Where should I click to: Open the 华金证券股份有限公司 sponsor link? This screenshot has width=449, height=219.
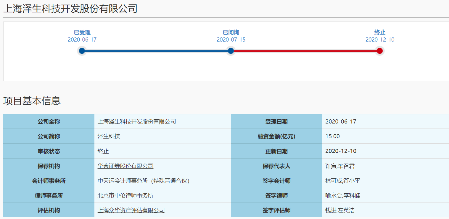pyautogui.click(x=125, y=166)
